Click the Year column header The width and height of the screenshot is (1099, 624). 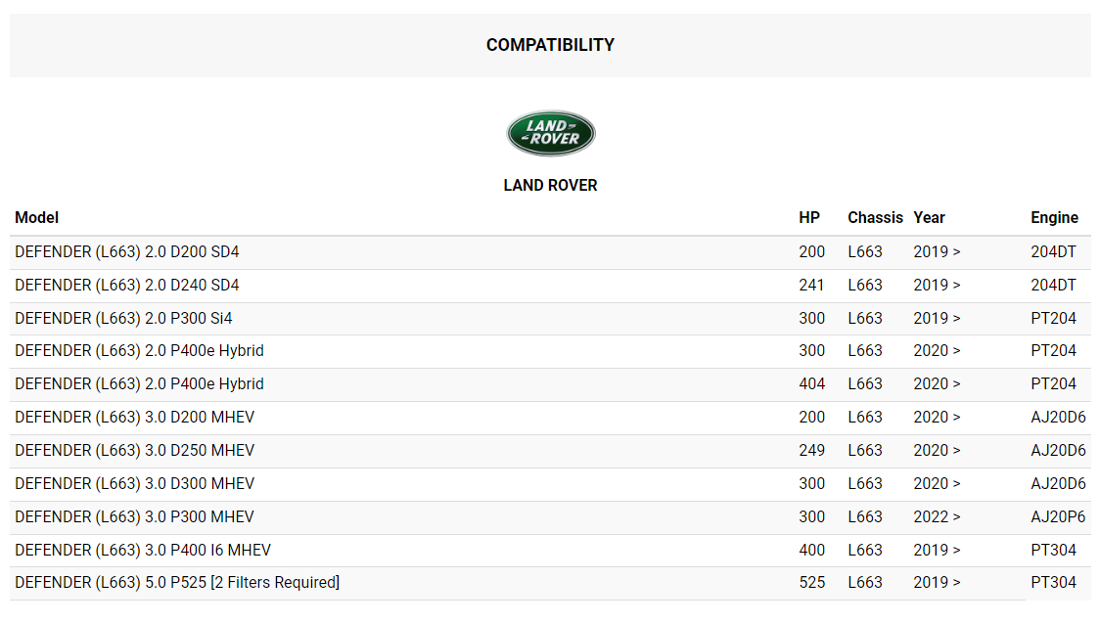coord(929,218)
